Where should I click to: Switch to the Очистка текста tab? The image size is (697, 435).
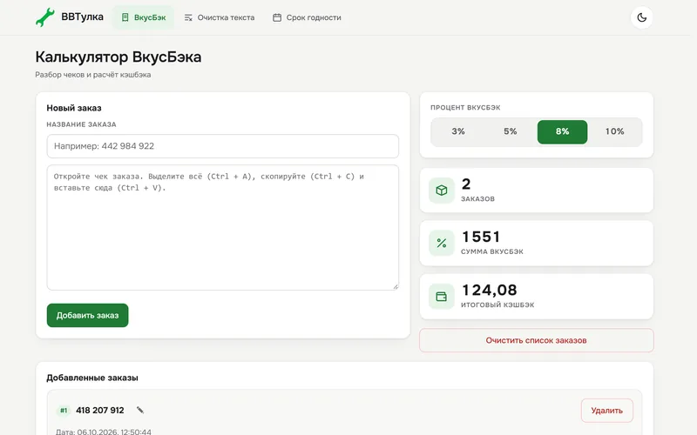pos(220,17)
